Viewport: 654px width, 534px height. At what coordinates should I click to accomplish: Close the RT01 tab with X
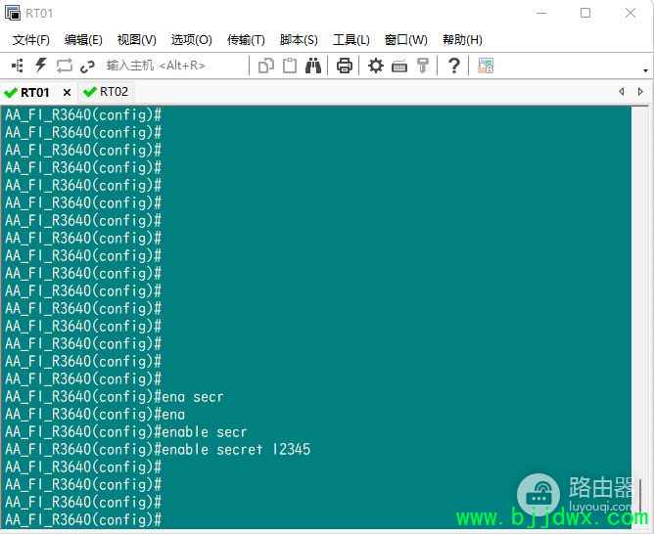[67, 93]
